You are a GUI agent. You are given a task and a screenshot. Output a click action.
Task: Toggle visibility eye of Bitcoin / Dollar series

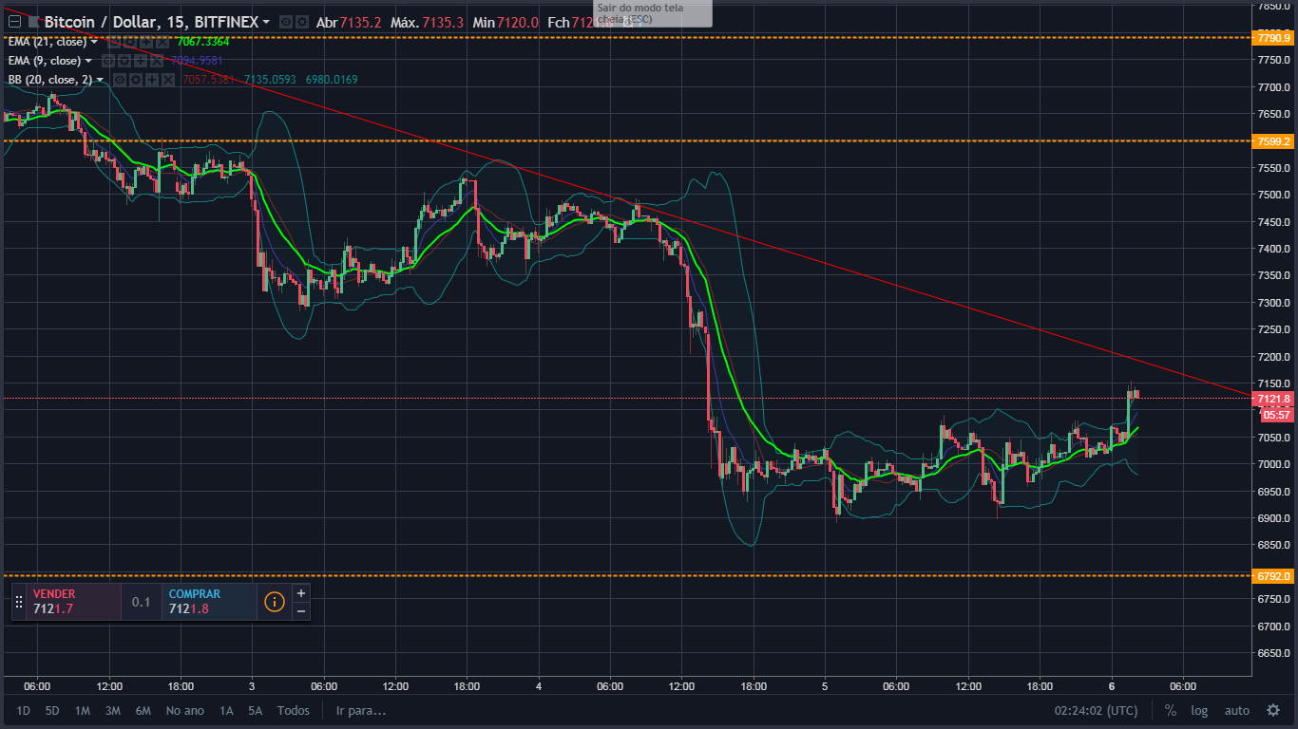[x=286, y=22]
